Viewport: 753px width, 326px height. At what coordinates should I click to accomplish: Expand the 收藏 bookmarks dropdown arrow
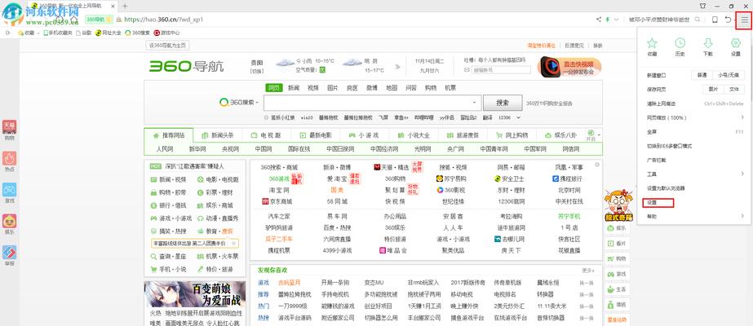tap(38, 33)
